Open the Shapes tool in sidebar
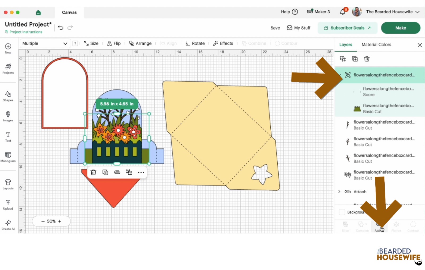 [8, 96]
